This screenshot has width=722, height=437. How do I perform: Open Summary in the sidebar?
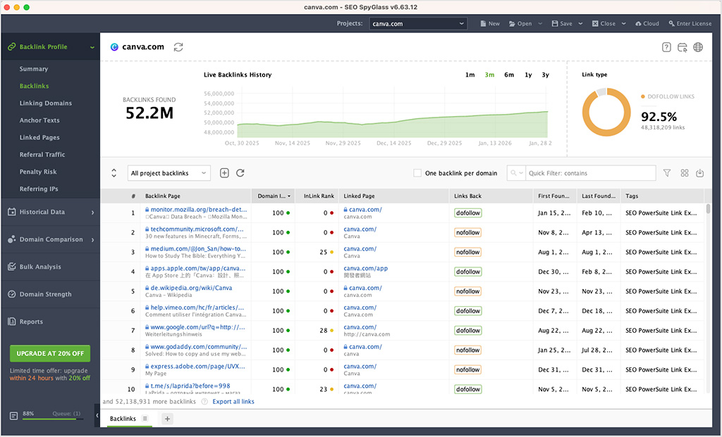point(34,68)
